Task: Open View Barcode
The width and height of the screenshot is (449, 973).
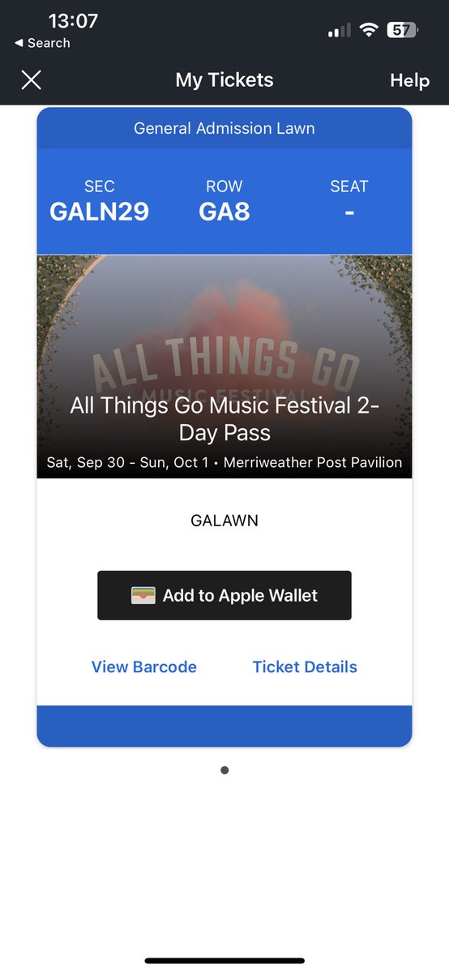Action: (144, 667)
